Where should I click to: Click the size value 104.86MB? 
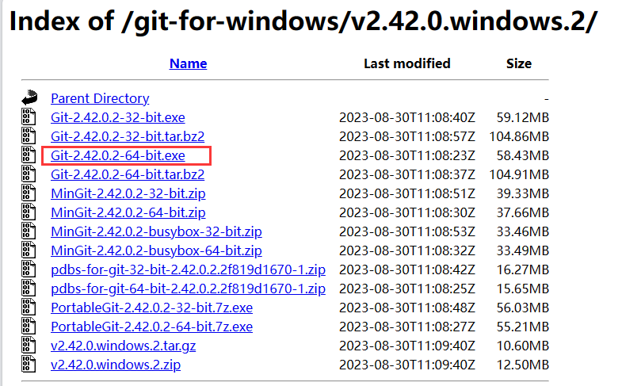pyautogui.click(x=519, y=136)
